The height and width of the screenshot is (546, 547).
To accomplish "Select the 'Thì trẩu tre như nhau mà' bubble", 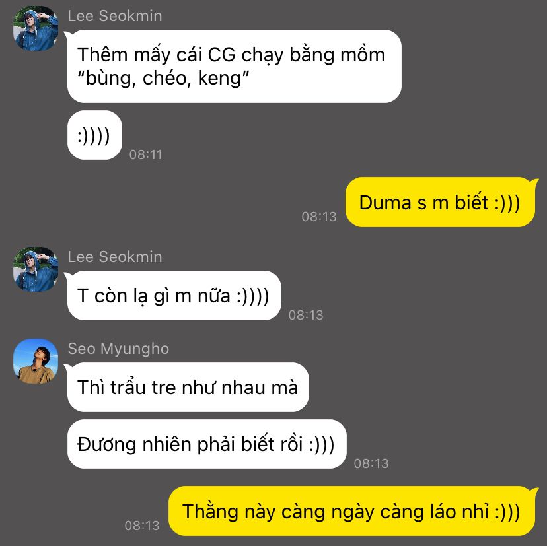I will (x=188, y=388).
